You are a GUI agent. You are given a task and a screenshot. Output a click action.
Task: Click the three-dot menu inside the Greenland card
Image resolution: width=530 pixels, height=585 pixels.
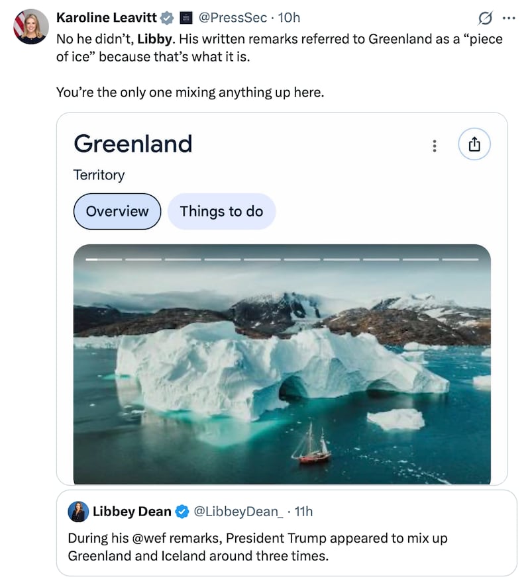[x=435, y=146]
